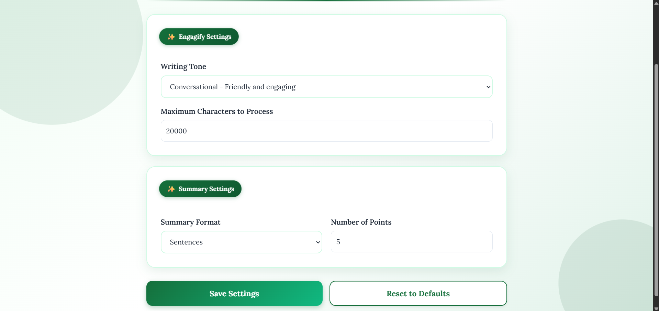Click the empty scrollbar track above the thumb
The height and width of the screenshot is (311, 659).
pyautogui.click(x=656, y=34)
